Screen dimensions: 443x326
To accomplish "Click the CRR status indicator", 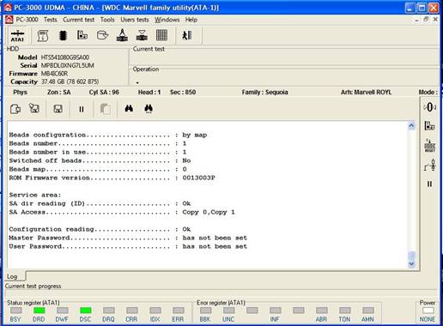I will click(x=131, y=311).
